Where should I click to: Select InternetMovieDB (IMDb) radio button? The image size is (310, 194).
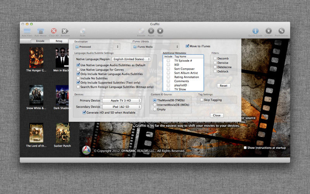pyautogui.click(x=155, y=105)
